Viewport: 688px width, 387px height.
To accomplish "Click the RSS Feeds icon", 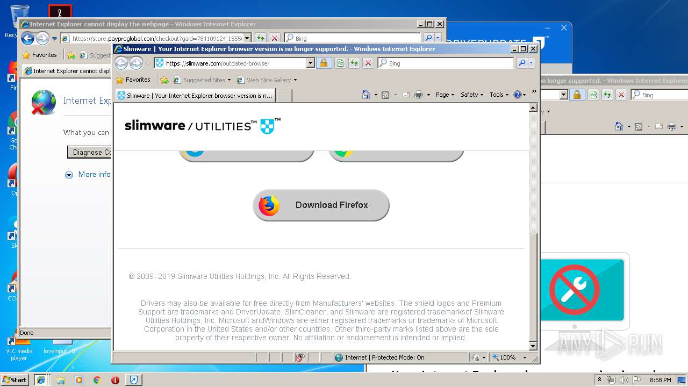I will [385, 95].
